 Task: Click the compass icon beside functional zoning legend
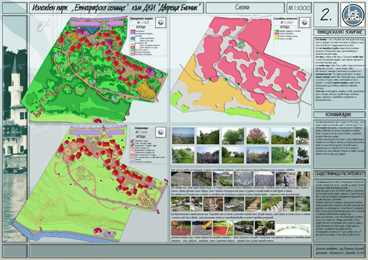tap(161, 22)
